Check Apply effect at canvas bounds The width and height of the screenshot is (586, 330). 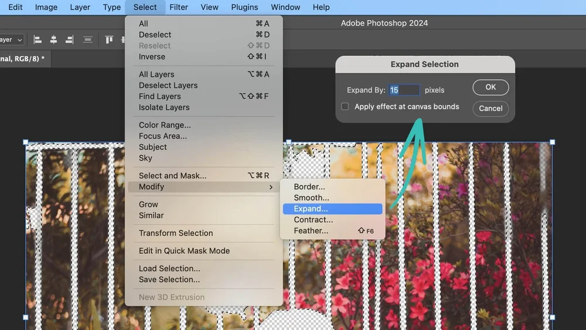point(345,107)
